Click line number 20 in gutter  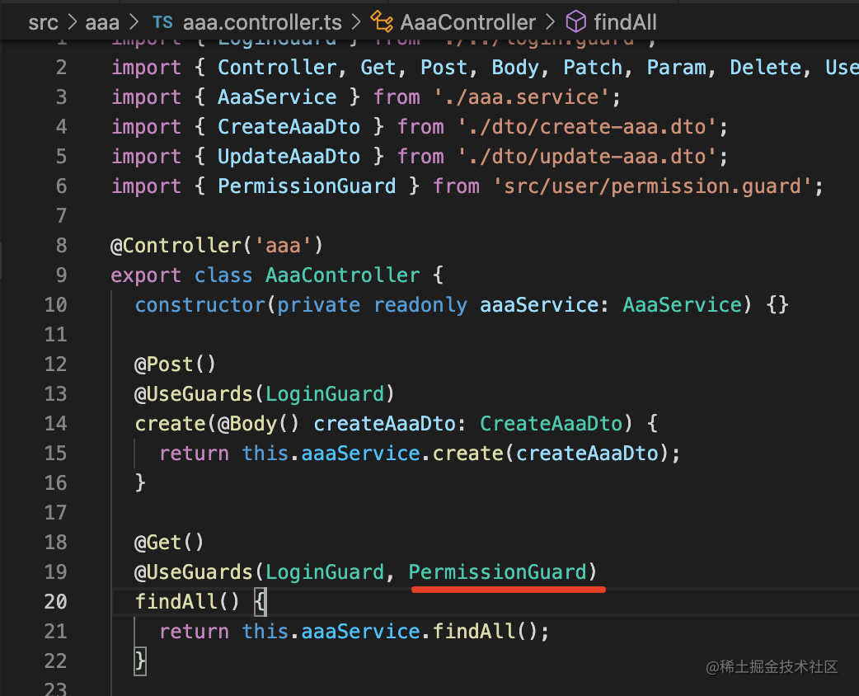pyautogui.click(x=56, y=602)
